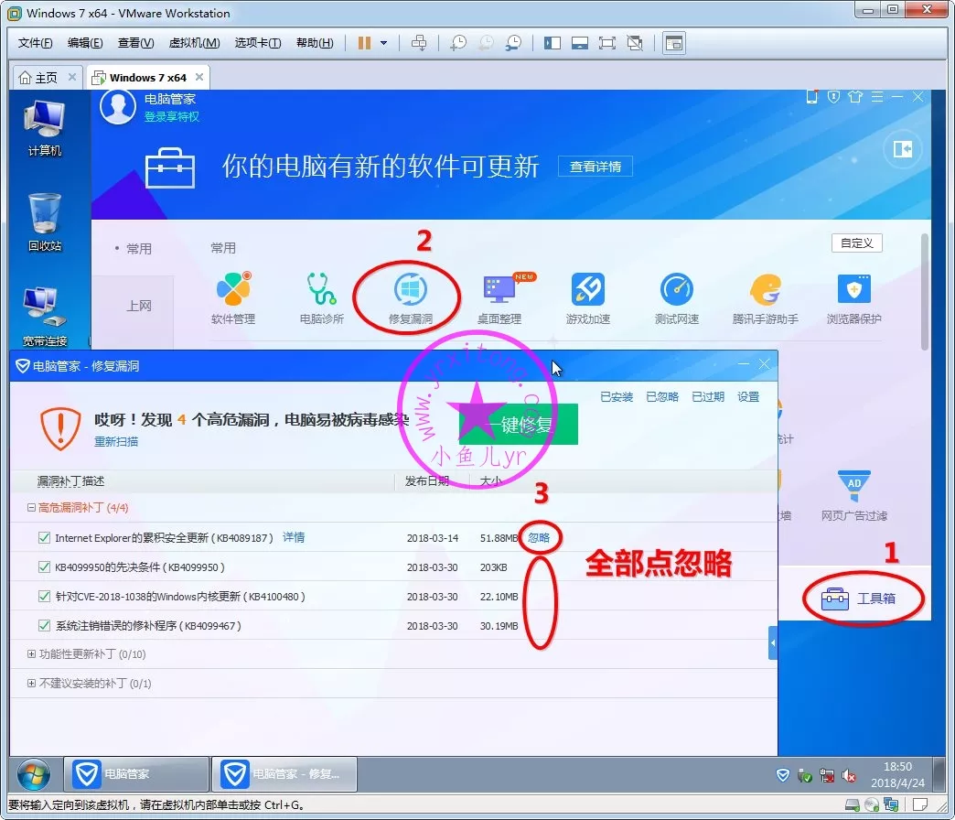Uncheck the Internet Explorer KB4089187 patch

click(x=44, y=538)
